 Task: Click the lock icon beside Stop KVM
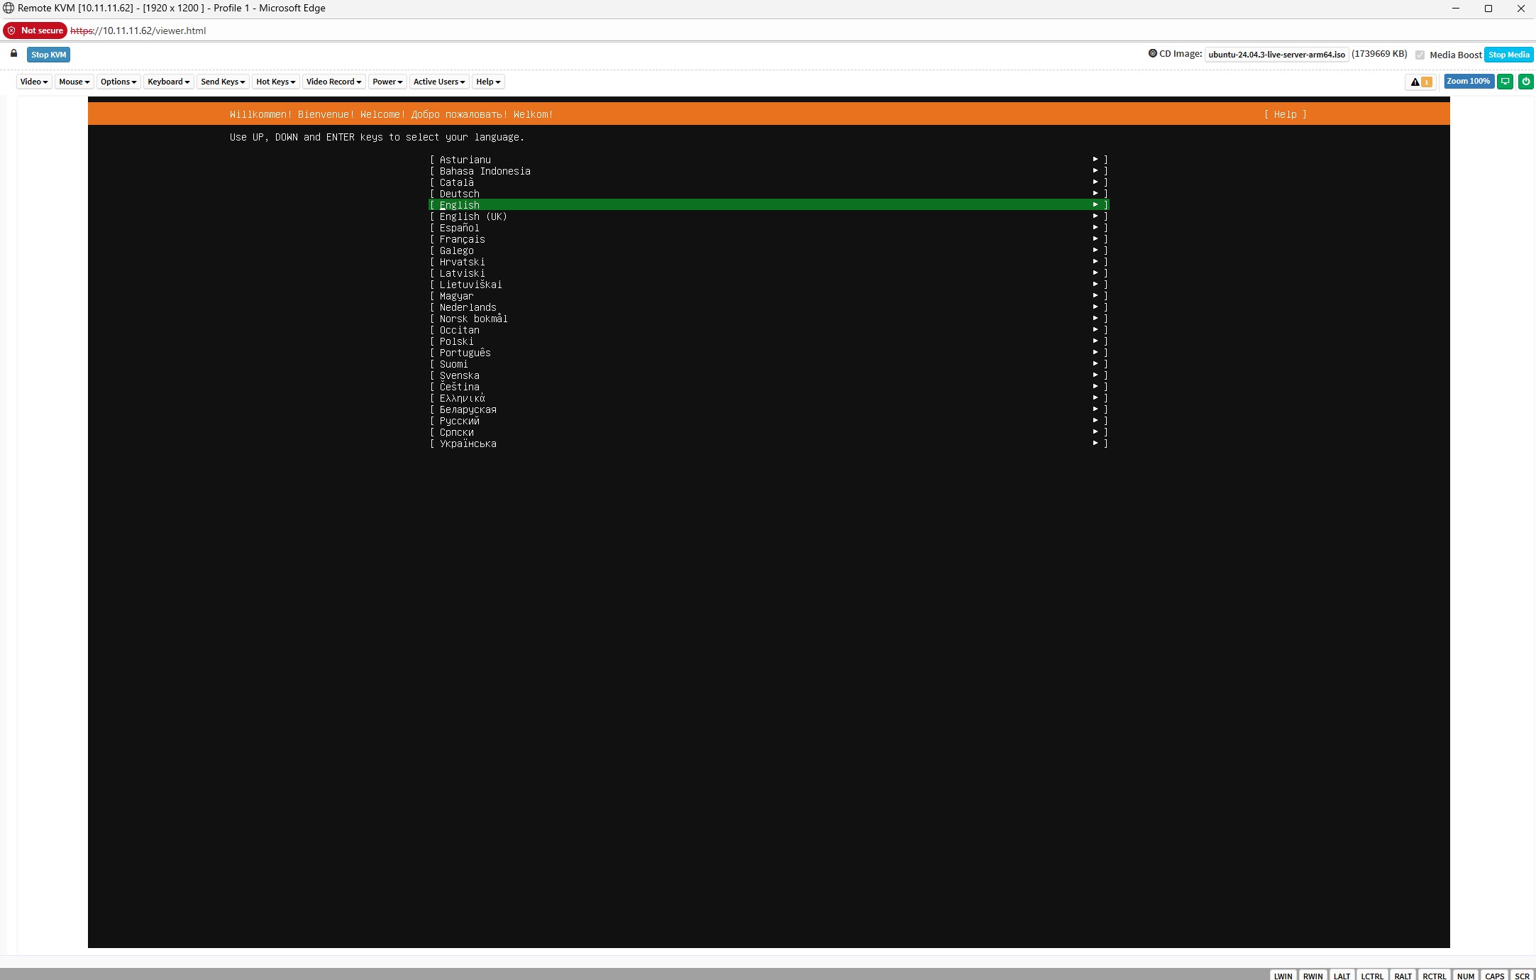tap(13, 54)
